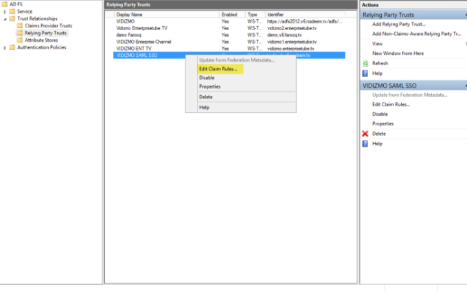467x292 pixels.
Task: Choose Disable in the context menu
Action: (x=207, y=77)
